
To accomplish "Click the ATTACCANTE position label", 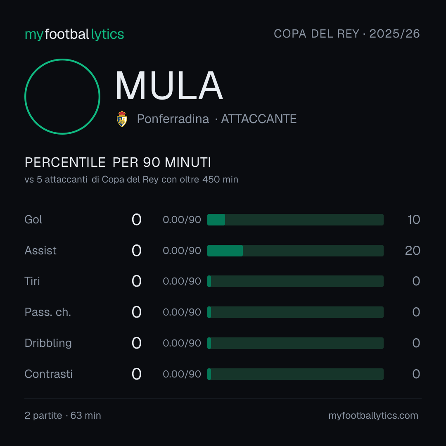I will click(x=259, y=119).
